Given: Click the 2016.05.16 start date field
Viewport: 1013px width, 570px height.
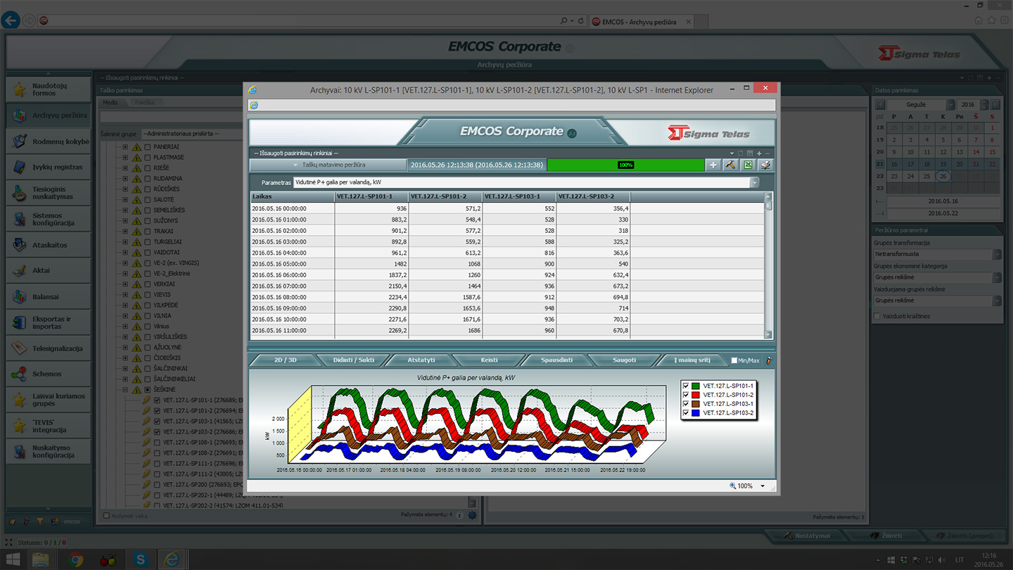Looking at the screenshot, I should point(943,201).
